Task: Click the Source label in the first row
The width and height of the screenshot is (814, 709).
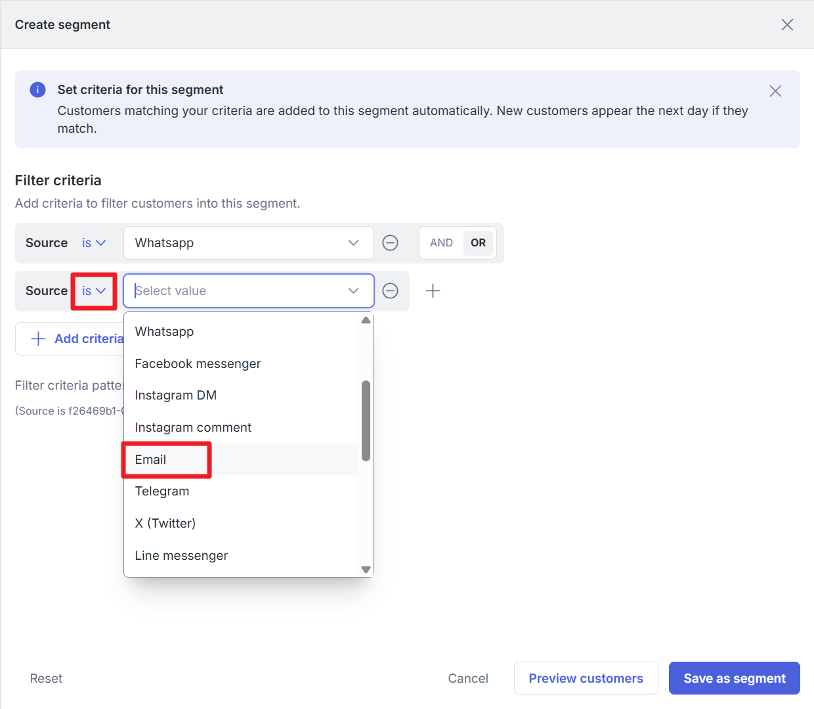Action: pyautogui.click(x=47, y=243)
